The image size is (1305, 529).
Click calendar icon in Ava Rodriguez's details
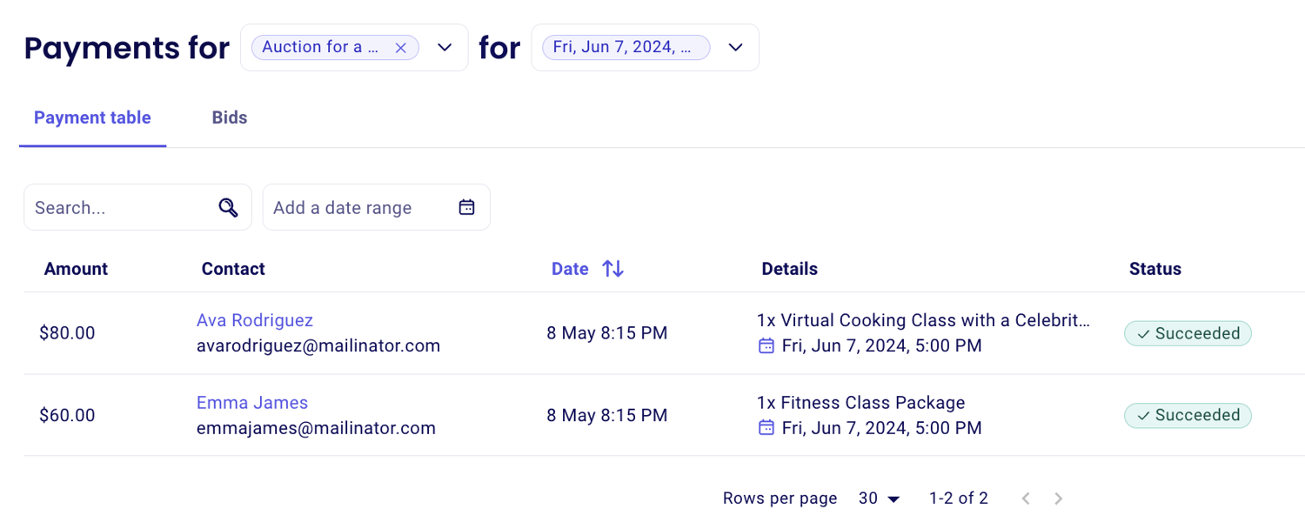point(766,346)
